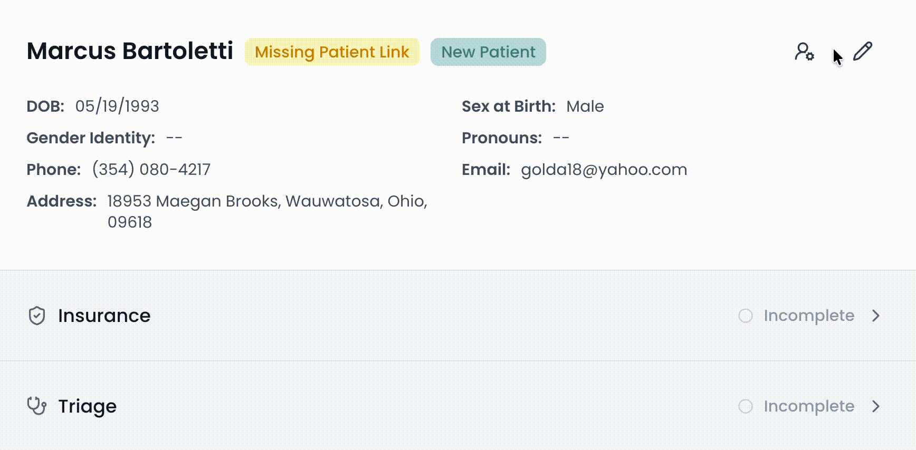Image resolution: width=916 pixels, height=450 pixels.
Task: Click the Insurance shield icon
Action: (x=37, y=316)
